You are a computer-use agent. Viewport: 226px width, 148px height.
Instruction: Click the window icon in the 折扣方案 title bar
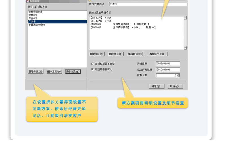pyautogui.click(x=27, y=1)
